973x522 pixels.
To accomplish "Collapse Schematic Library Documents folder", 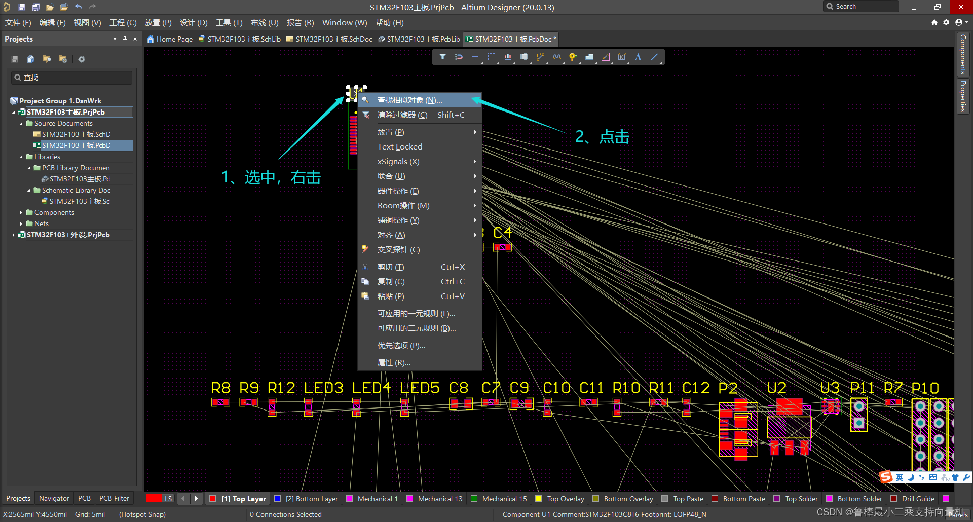I will tap(29, 191).
